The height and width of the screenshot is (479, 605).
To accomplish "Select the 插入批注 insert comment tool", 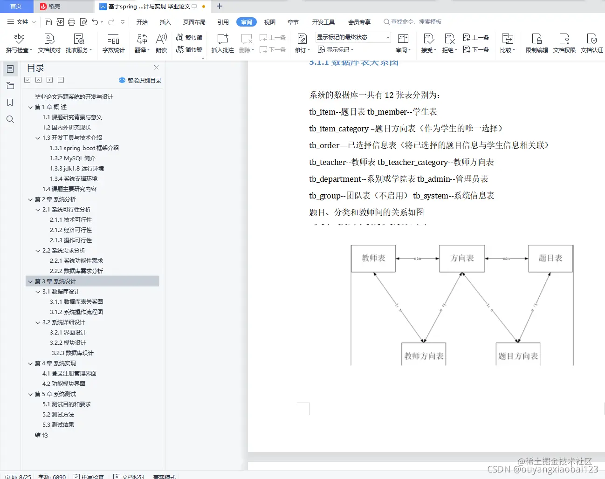I will pos(222,42).
